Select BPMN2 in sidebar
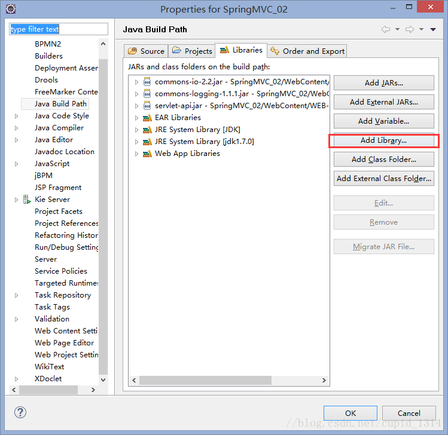This screenshot has height=435, width=448. pos(48,44)
